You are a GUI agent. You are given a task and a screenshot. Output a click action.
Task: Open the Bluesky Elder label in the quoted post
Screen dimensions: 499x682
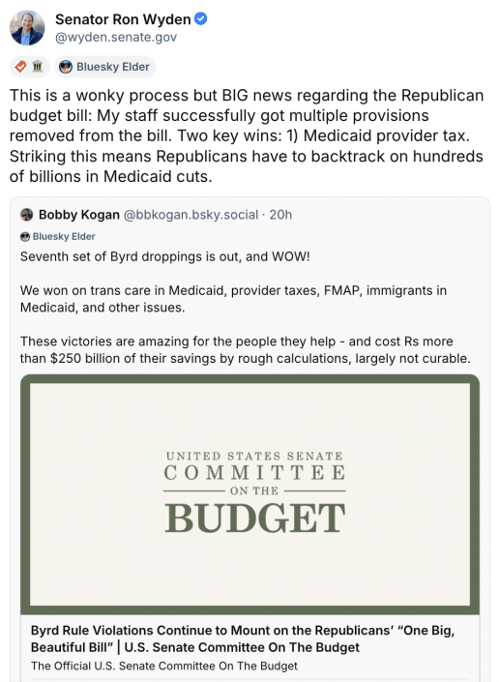click(64, 237)
